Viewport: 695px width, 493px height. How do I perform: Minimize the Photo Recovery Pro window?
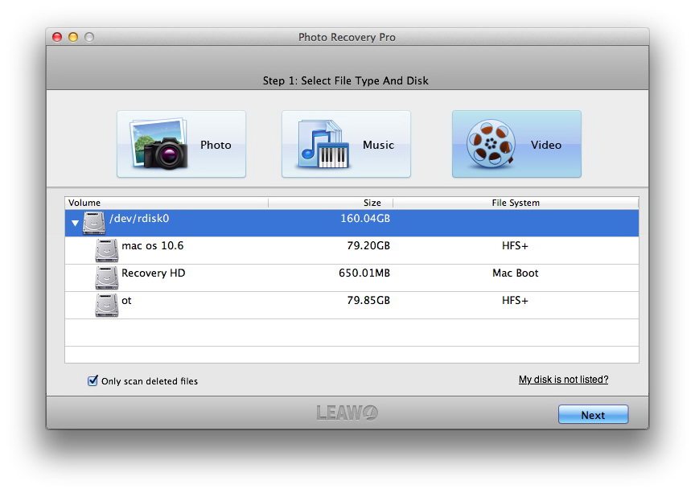point(73,37)
